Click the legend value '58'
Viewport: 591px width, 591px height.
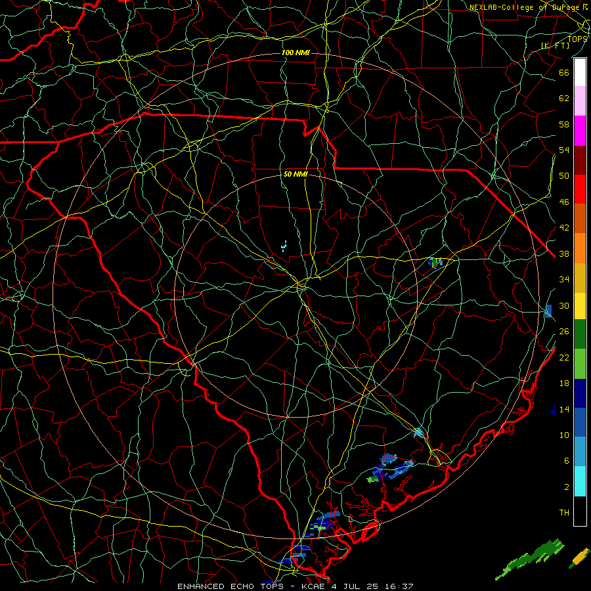[564, 124]
